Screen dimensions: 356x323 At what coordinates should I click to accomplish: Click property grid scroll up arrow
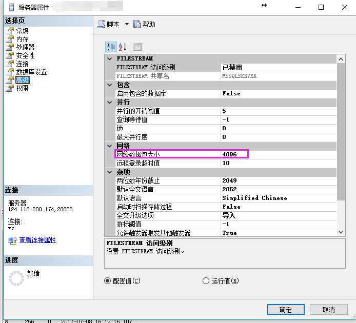tap(341, 59)
